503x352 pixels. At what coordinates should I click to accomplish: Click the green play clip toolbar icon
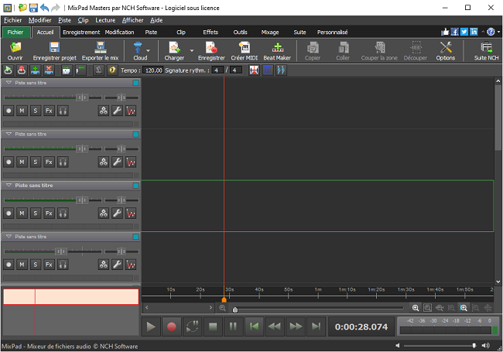pyautogui.click(x=9, y=70)
